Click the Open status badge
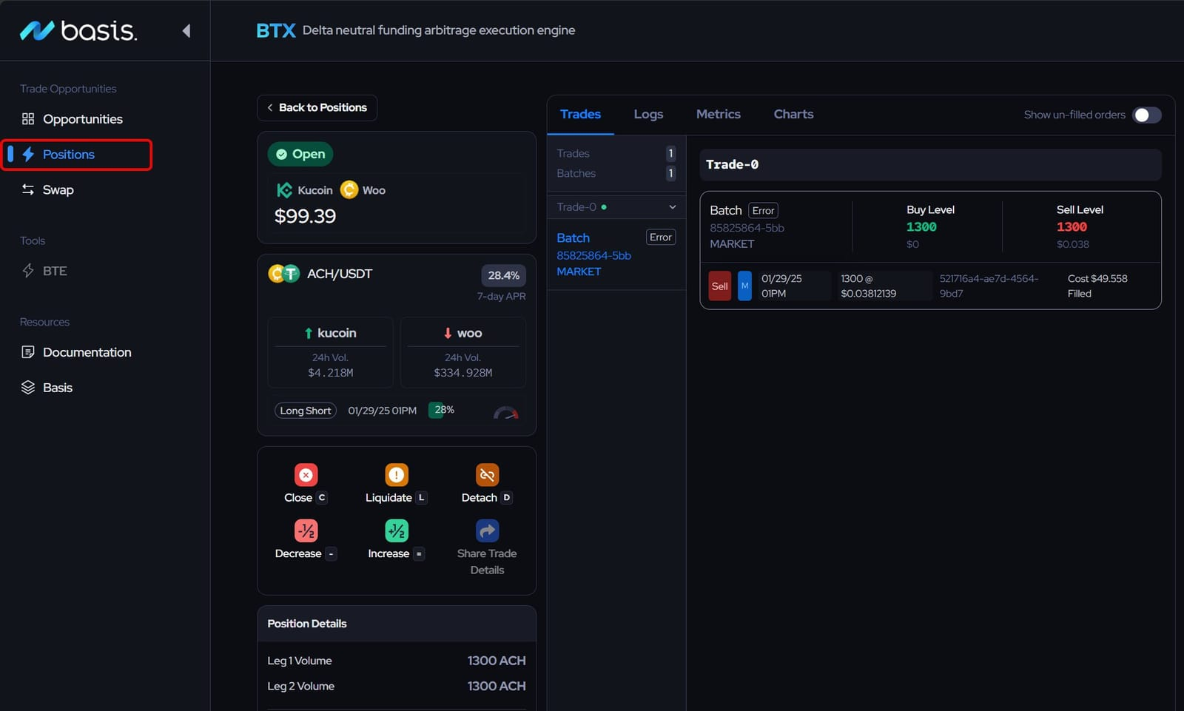Screen dimensions: 1184x711 300,154
